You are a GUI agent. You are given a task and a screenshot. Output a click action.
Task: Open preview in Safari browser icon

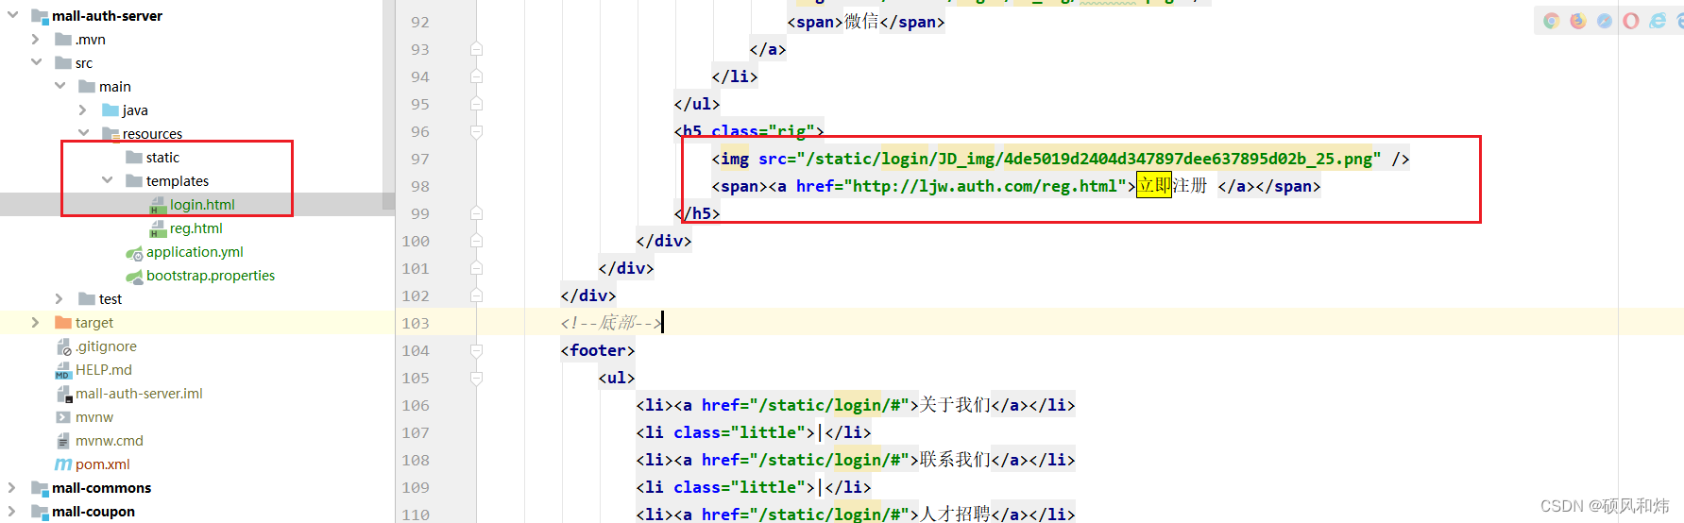tap(1604, 21)
